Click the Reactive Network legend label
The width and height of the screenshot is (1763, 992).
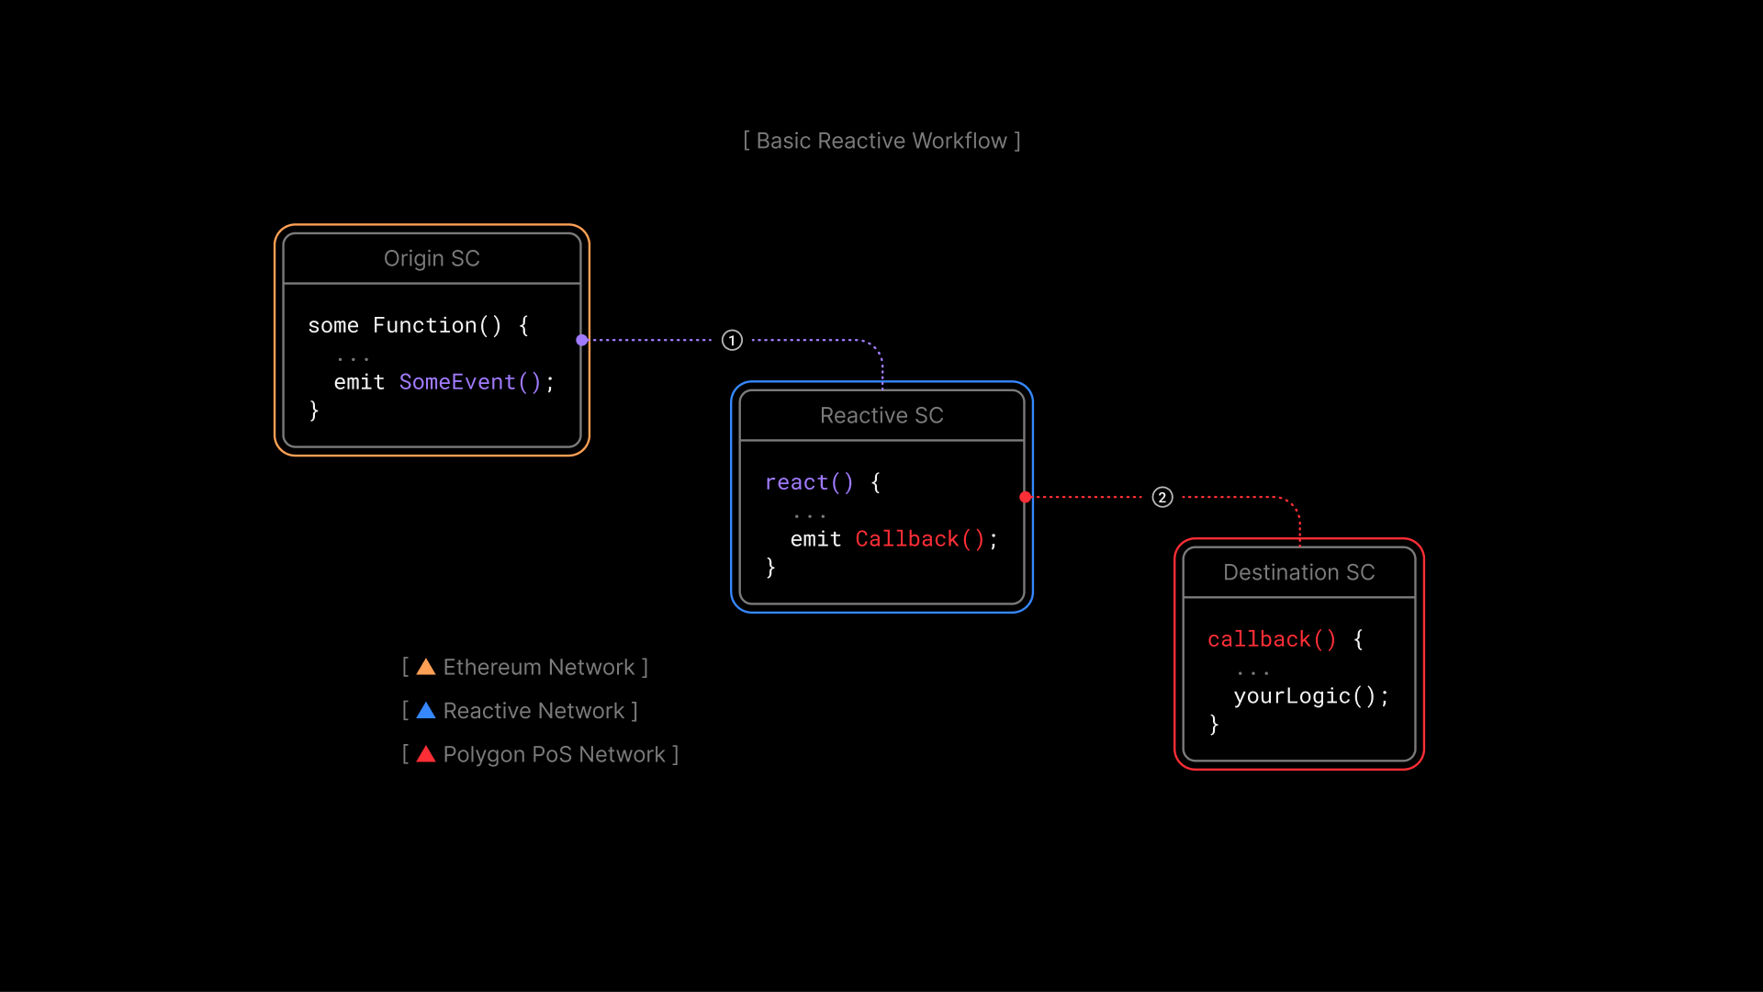(533, 711)
